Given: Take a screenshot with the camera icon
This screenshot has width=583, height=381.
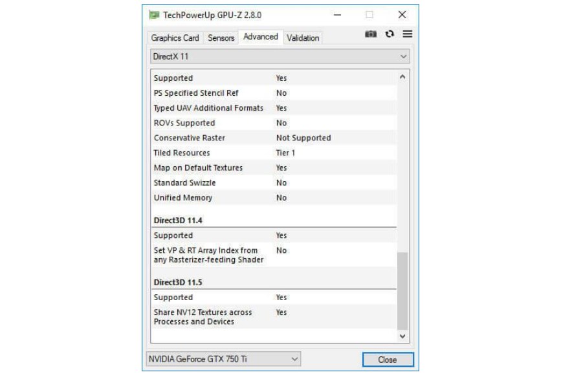Looking at the screenshot, I should (370, 34).
